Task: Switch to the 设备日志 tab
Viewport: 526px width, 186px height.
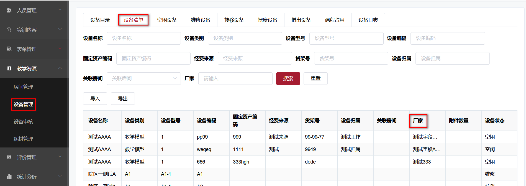Action: [x=368, y=20]
